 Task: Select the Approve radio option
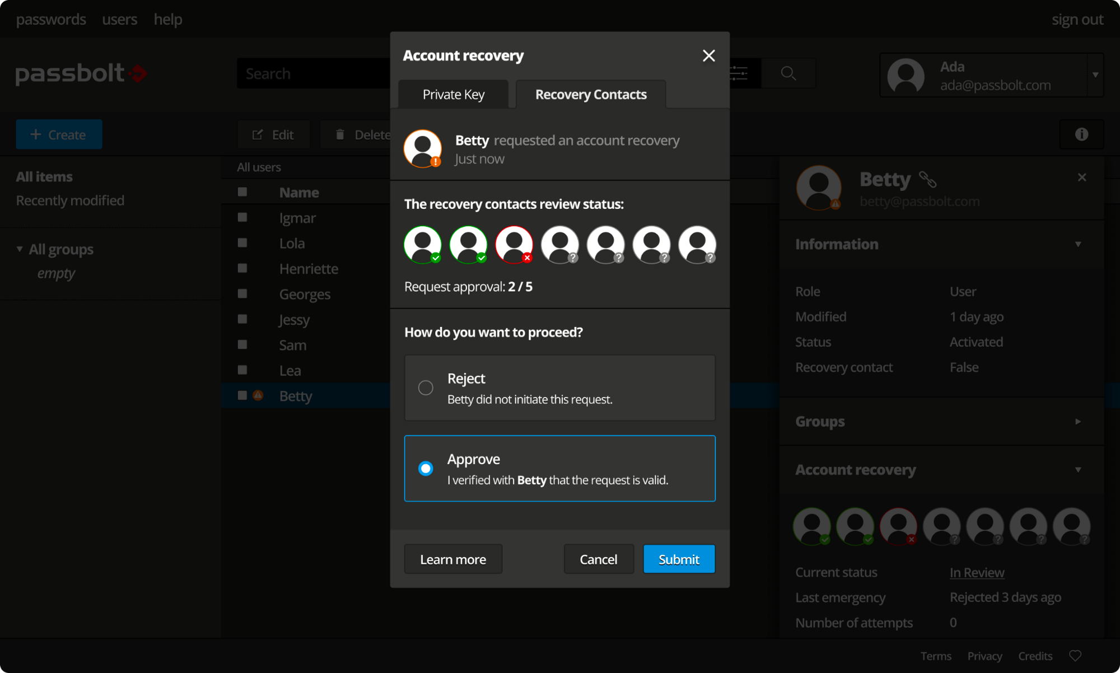click(x=426, y=468)
